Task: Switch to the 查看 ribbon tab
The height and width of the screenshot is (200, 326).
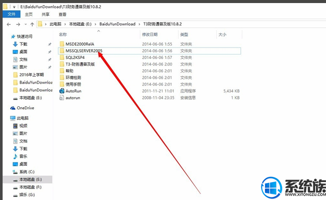Action: [x=62, y=14]
